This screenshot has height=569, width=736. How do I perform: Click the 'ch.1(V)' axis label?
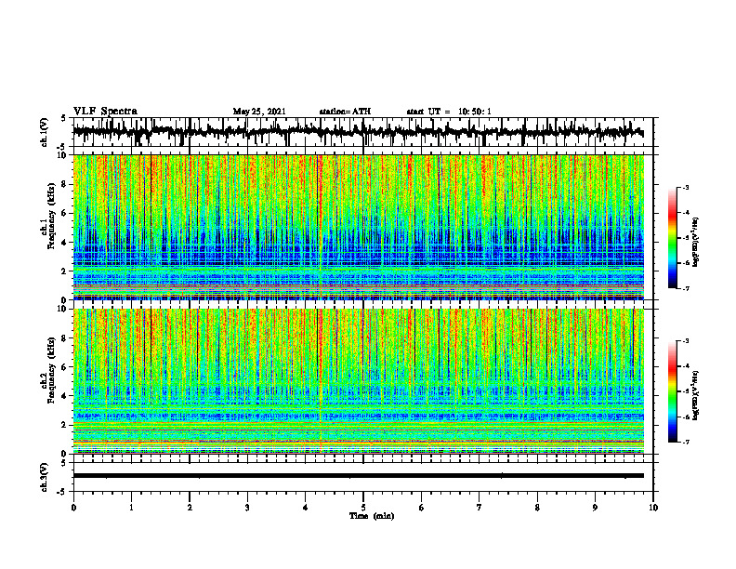coord(45,132)
